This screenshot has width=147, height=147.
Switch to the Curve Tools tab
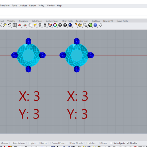tap(122, 21)
